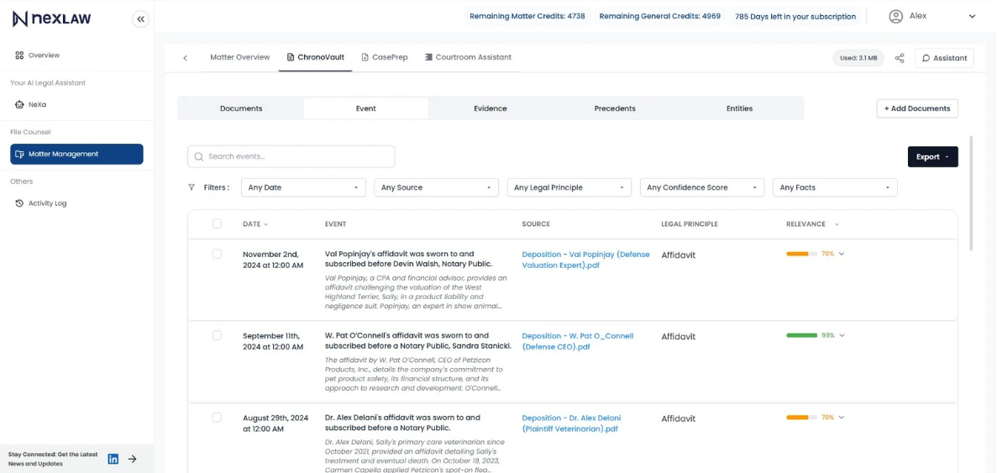Switch to CasePrep tab

click(384, 57)
